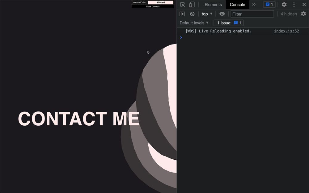Close the DevTools panel
The width and height of the screenshot is (309, 193).
pyautogui.click(x=304, y=5)
